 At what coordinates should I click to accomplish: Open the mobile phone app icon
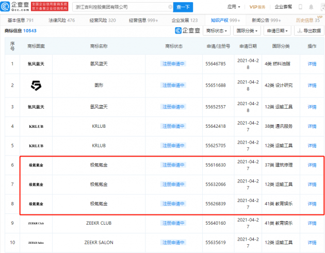(300, 7)
